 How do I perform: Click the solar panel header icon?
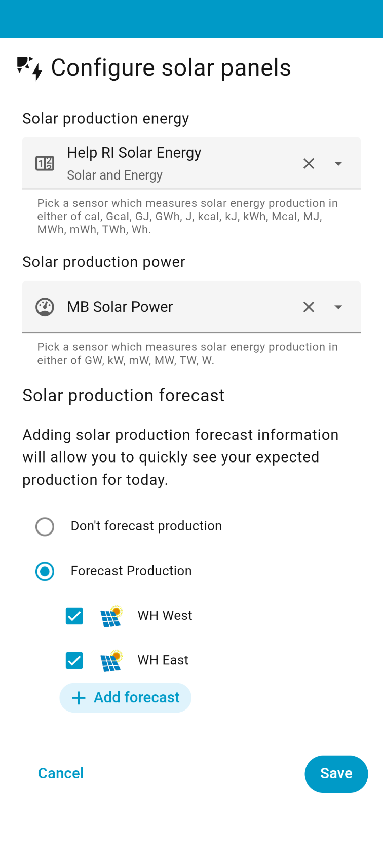29,68
